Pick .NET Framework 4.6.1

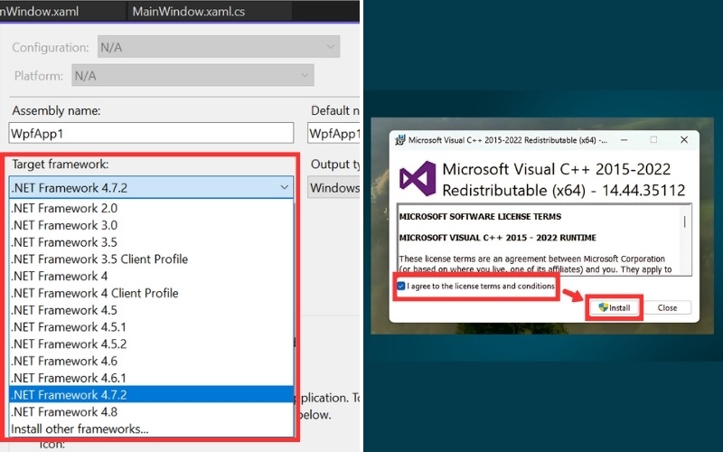pos(151,378)
